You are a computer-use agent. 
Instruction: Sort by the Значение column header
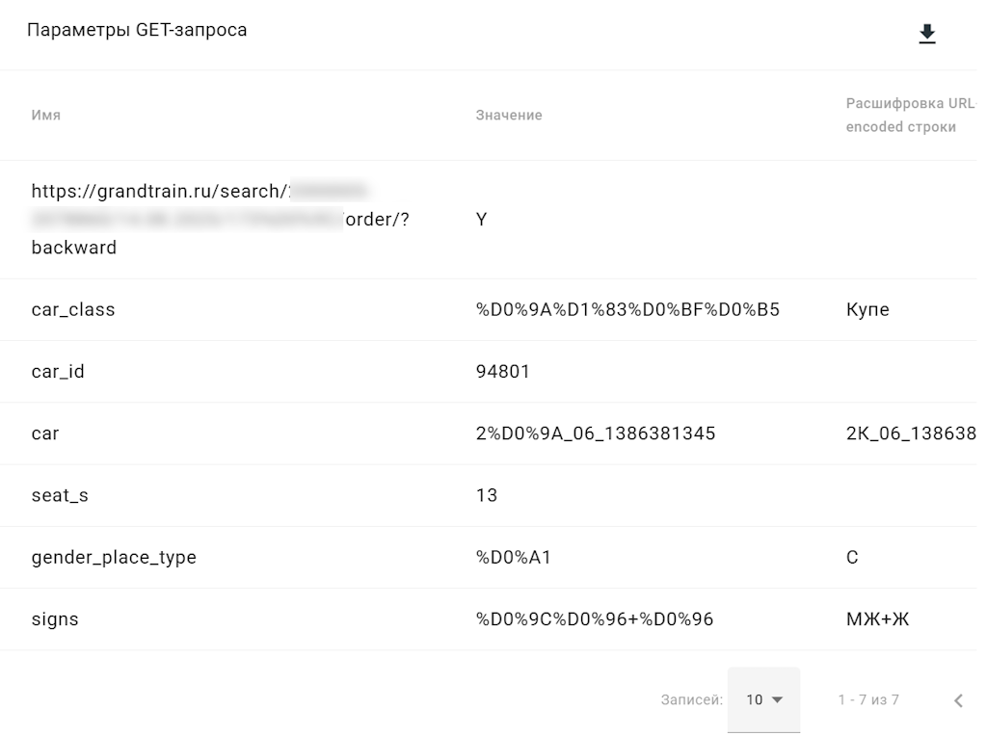pos(509,115)
